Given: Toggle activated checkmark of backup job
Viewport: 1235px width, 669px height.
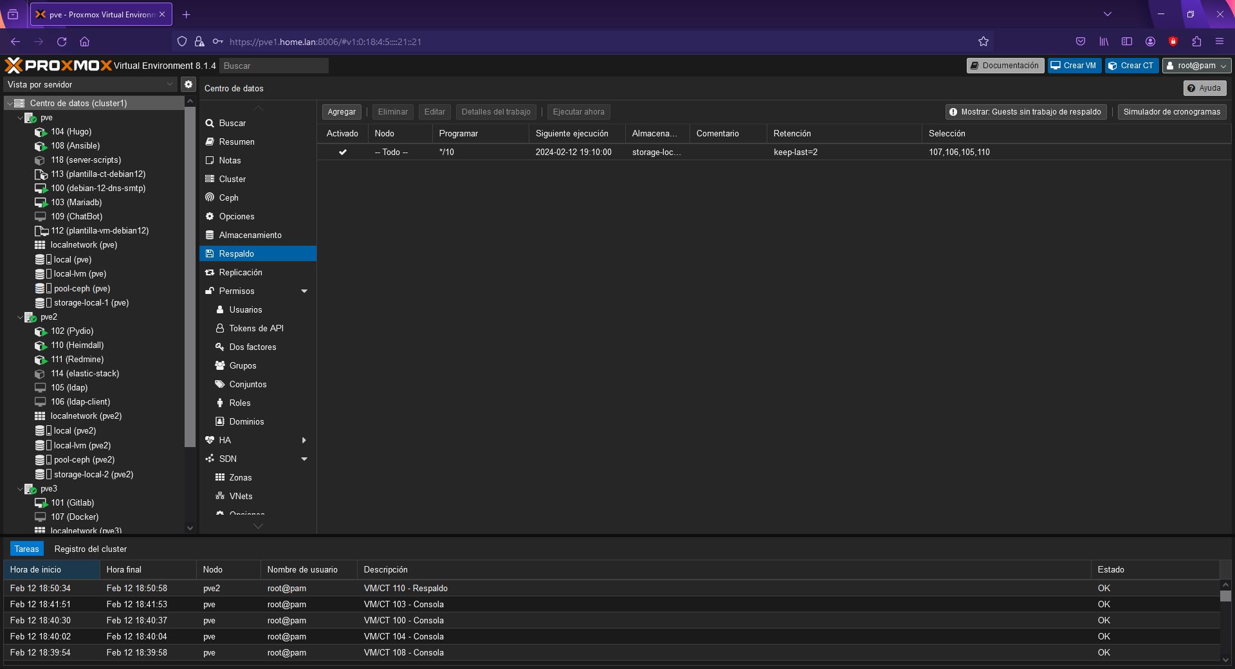Looking at the screenshot, I should tap(343, 152).
